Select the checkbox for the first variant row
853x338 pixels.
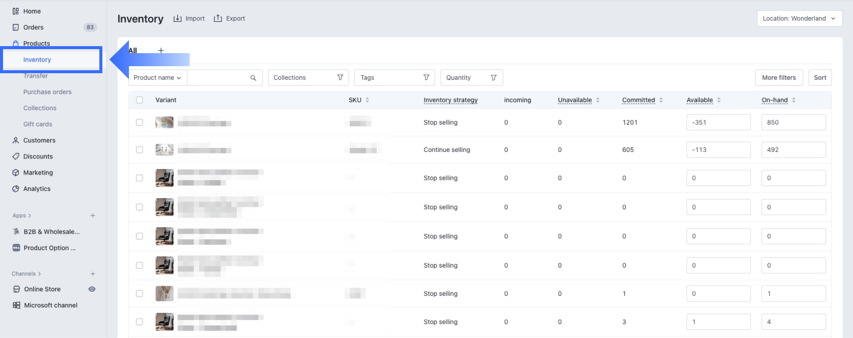pyautogui.click(x=139, y=122)
